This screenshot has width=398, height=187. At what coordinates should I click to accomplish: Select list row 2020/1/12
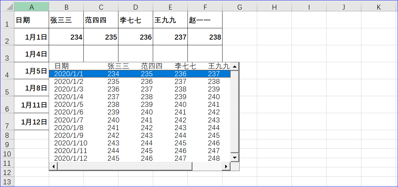pos(140,158)
